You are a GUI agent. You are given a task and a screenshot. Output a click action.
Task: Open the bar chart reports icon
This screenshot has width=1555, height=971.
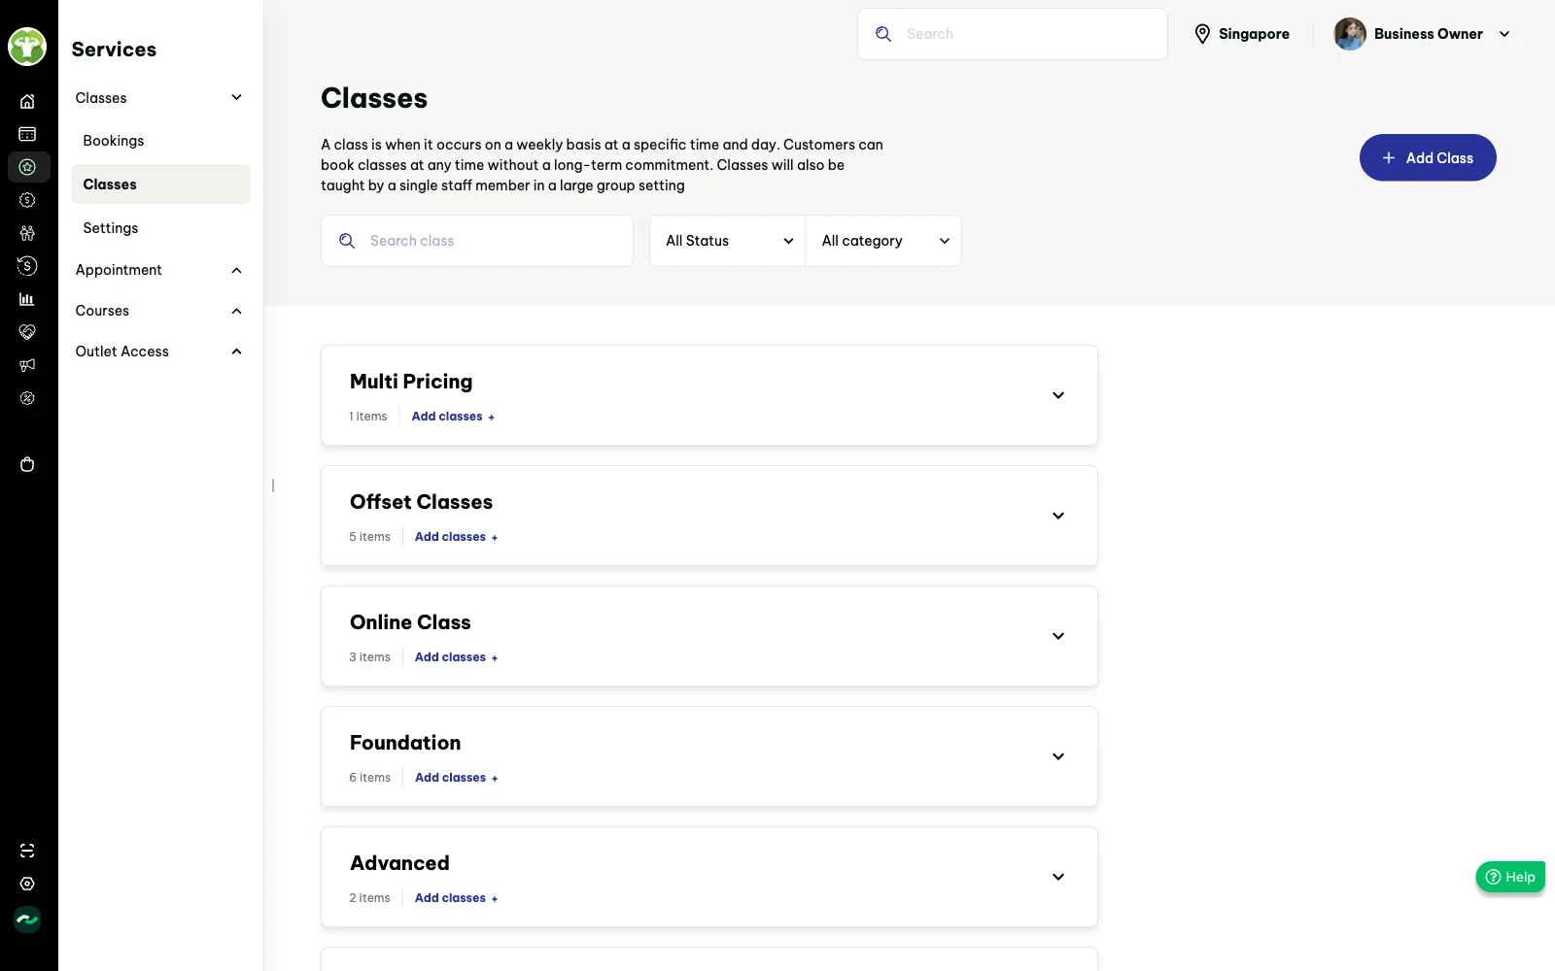27,299
